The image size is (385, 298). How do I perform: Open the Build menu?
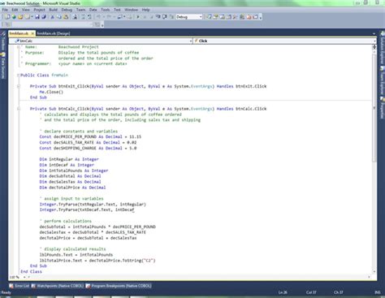click(x=53, y=10)
